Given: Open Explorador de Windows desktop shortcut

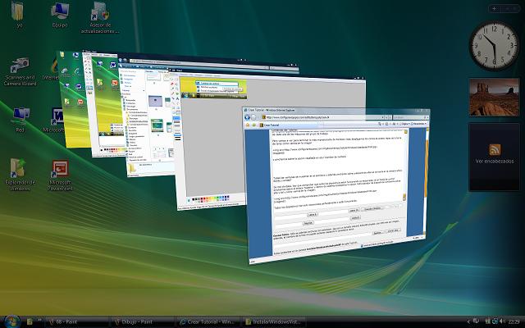Looking at the screenshot, I should point(20,174).
